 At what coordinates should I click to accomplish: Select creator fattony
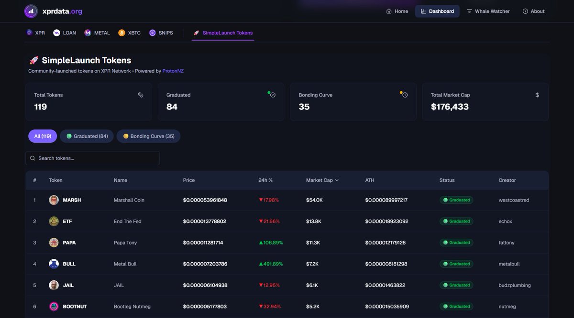click(507, 243)
